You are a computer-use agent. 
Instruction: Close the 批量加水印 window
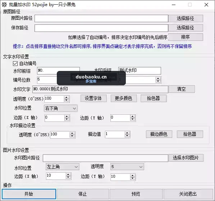point(206,5)
